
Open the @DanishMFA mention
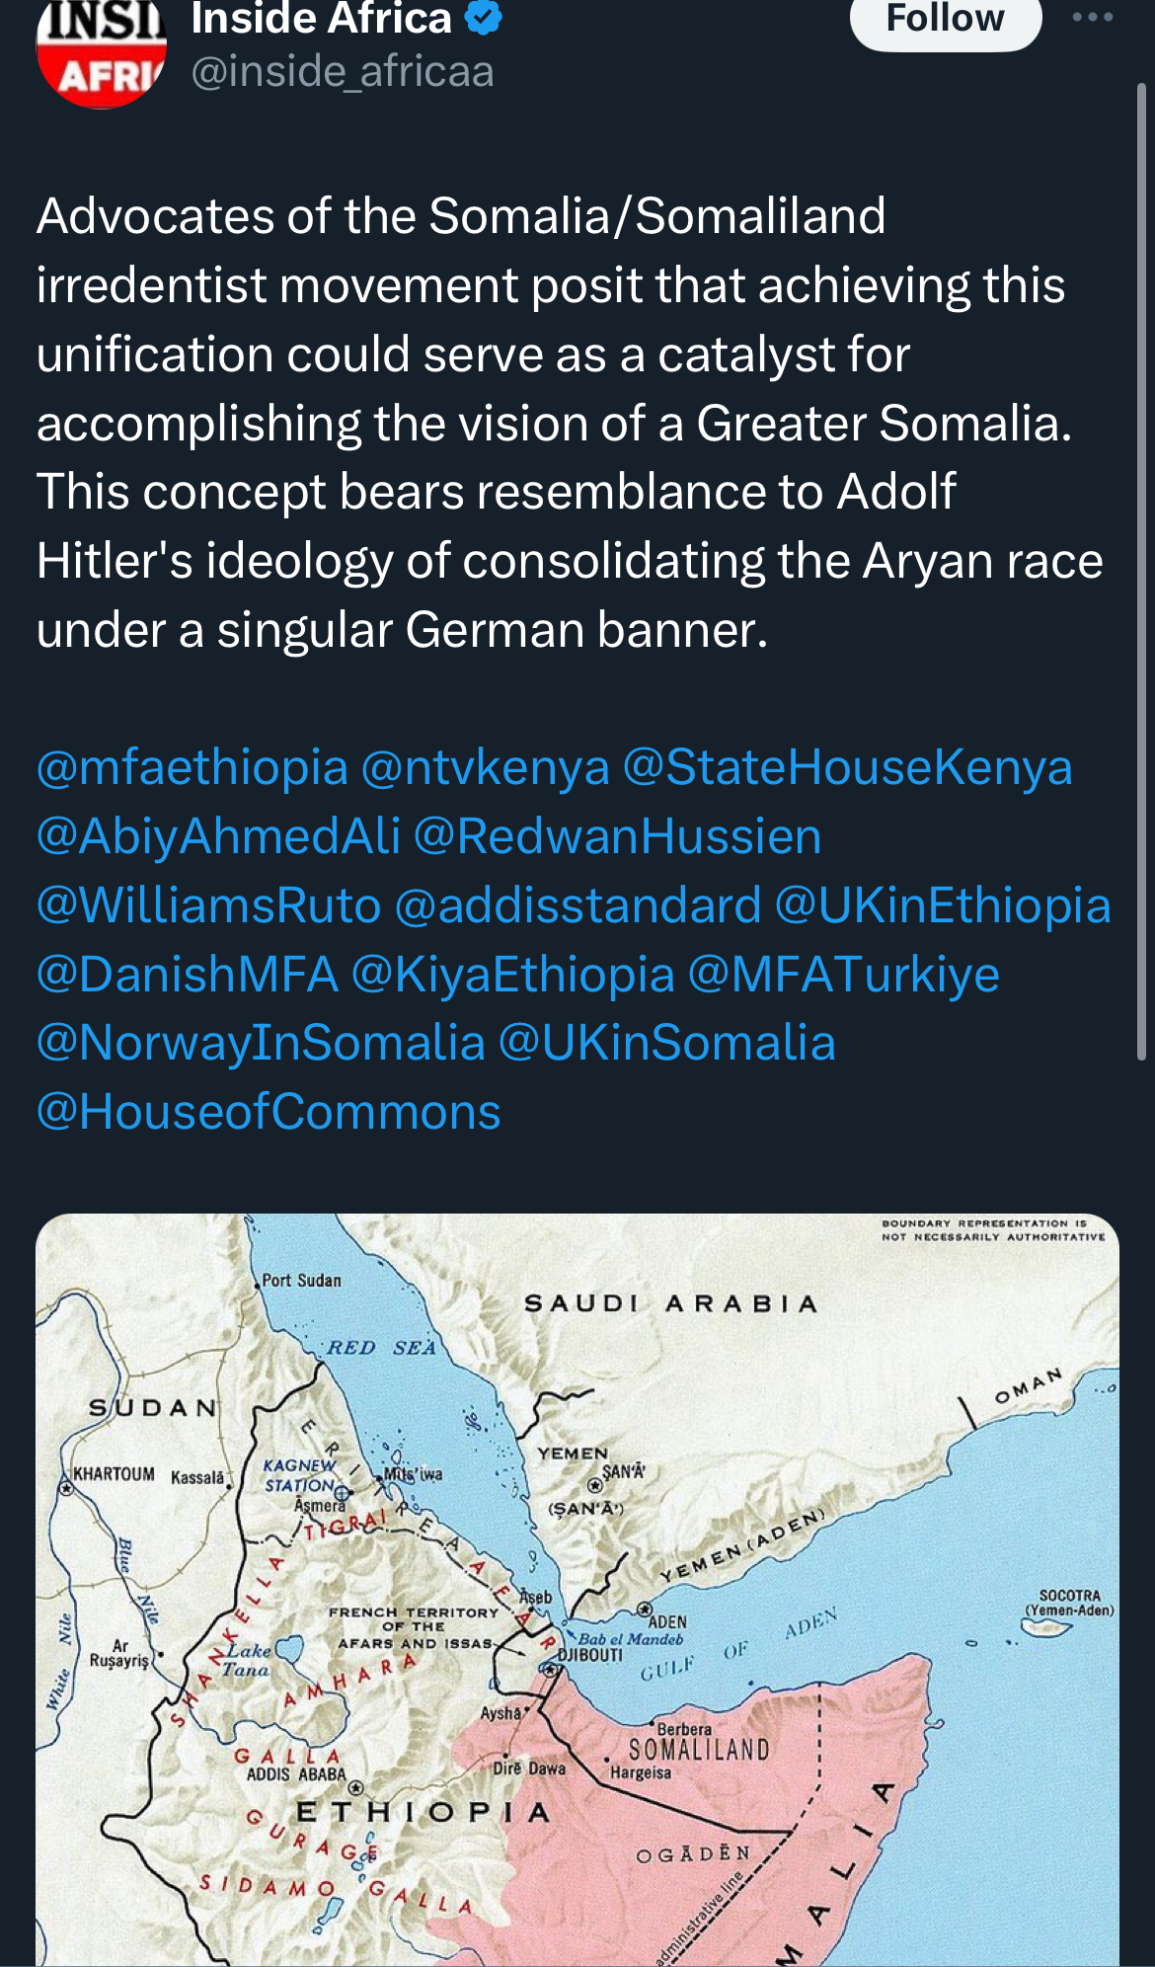coord(188,975)
